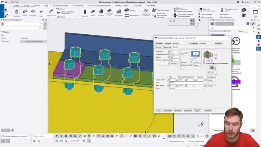This screenshot has width=261, height=147.
Task: Click the Fit part end icon
Action: click(x=222, y=10)
